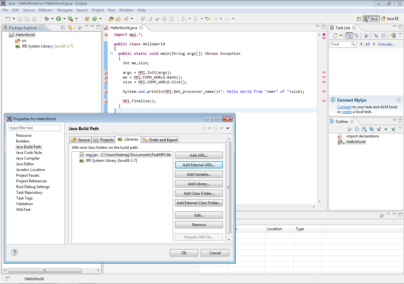The height and width of the screenshot is (284, 404).
Task: Open the Refactor menu
Action: (x=46, y=10)
